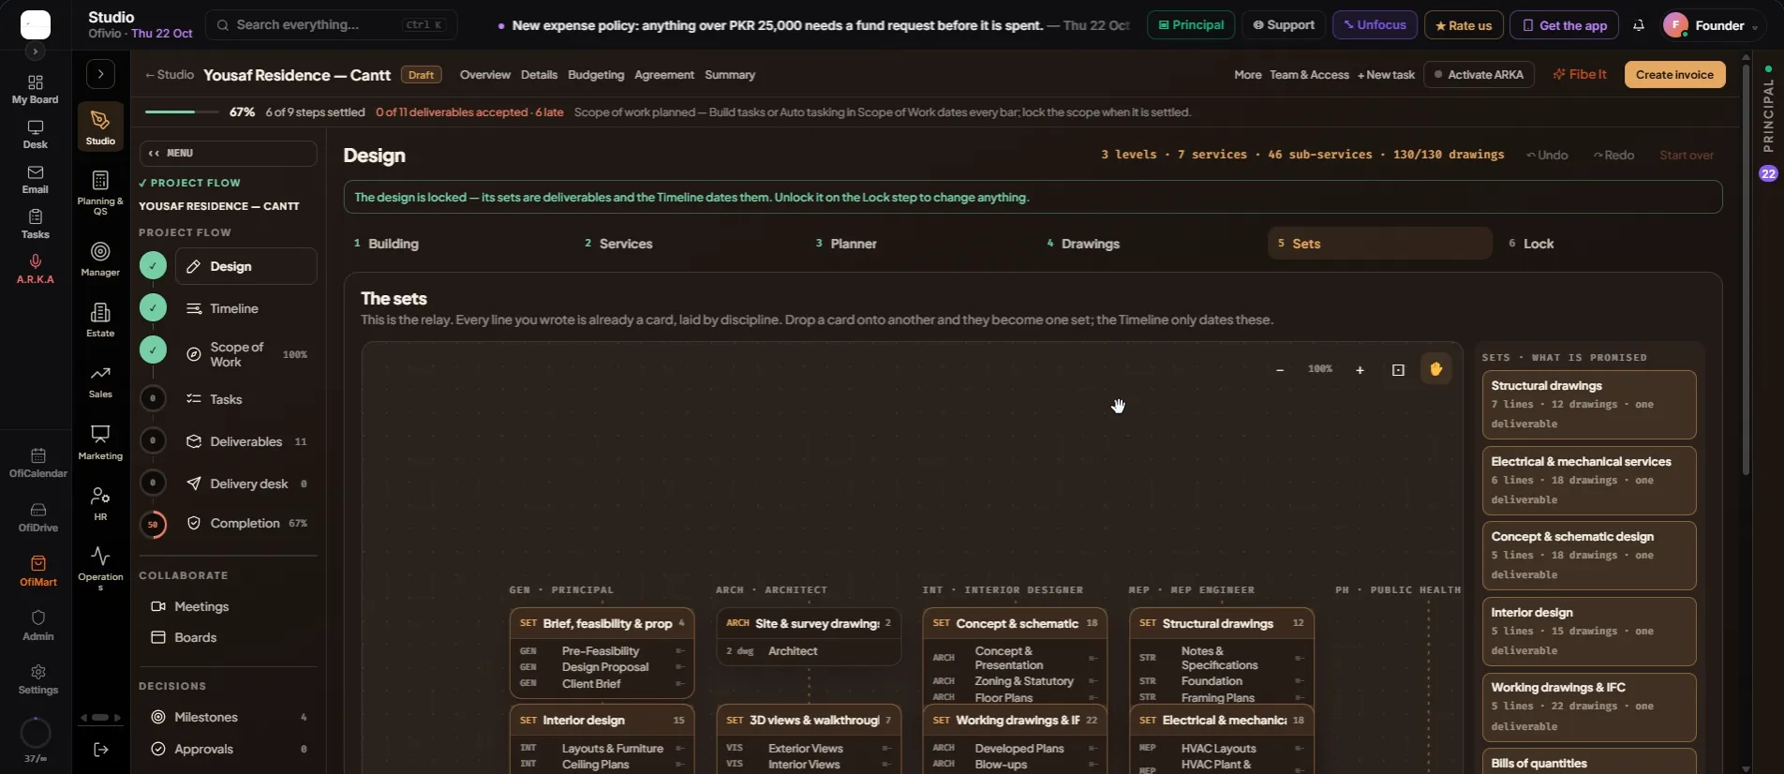
Task: Switch to the Drawings step tab
Action: click(1091, 244)
